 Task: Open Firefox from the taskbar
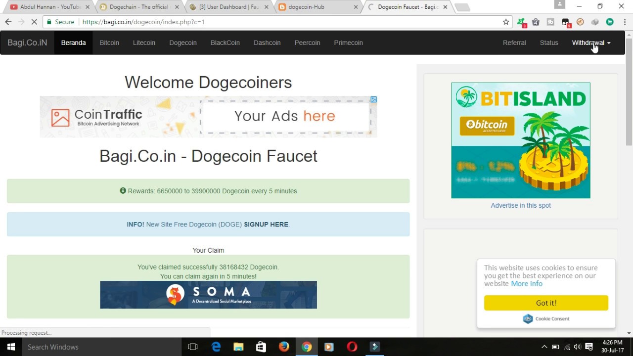pyautogui.click(x=284, y=347)
